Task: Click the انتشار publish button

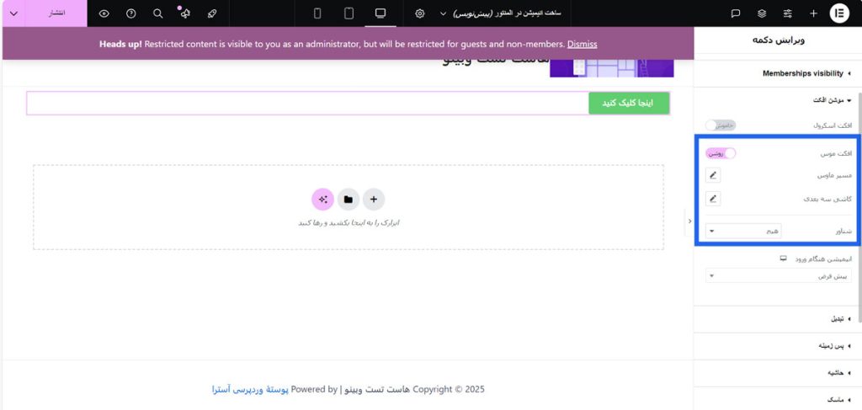Action: 56,13
